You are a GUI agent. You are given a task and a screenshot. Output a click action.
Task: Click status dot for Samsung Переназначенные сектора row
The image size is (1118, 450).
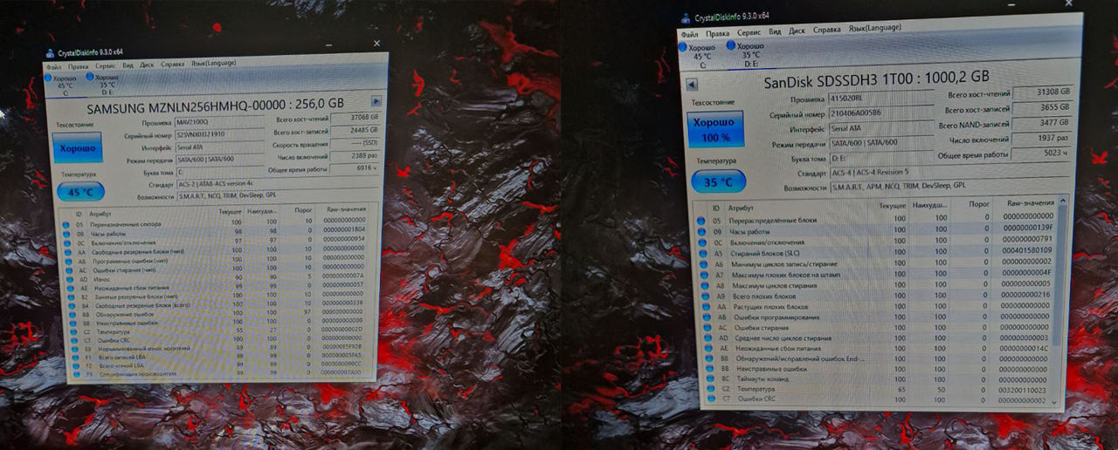(x=65, y=223)
